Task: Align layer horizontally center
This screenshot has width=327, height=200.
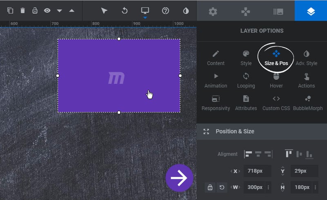Action: tap(258, 154)
